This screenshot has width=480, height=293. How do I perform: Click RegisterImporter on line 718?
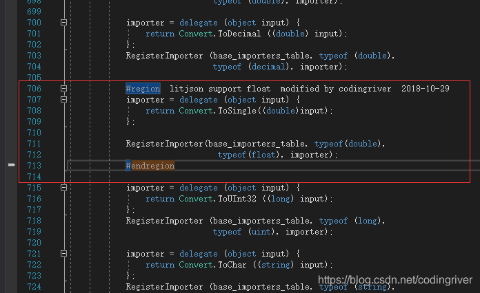point(164,221)
